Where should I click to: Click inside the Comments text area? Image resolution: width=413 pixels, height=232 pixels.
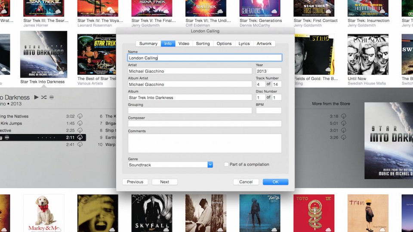pos(205,143)
